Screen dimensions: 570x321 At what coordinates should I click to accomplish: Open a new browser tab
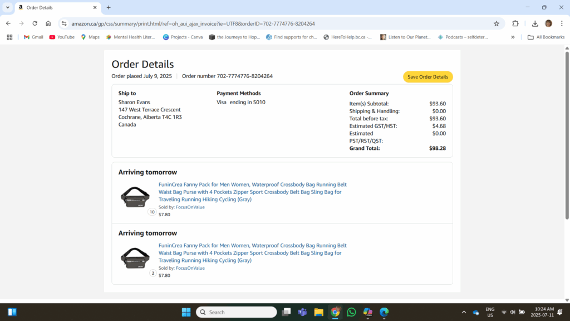tap(109, 7)
